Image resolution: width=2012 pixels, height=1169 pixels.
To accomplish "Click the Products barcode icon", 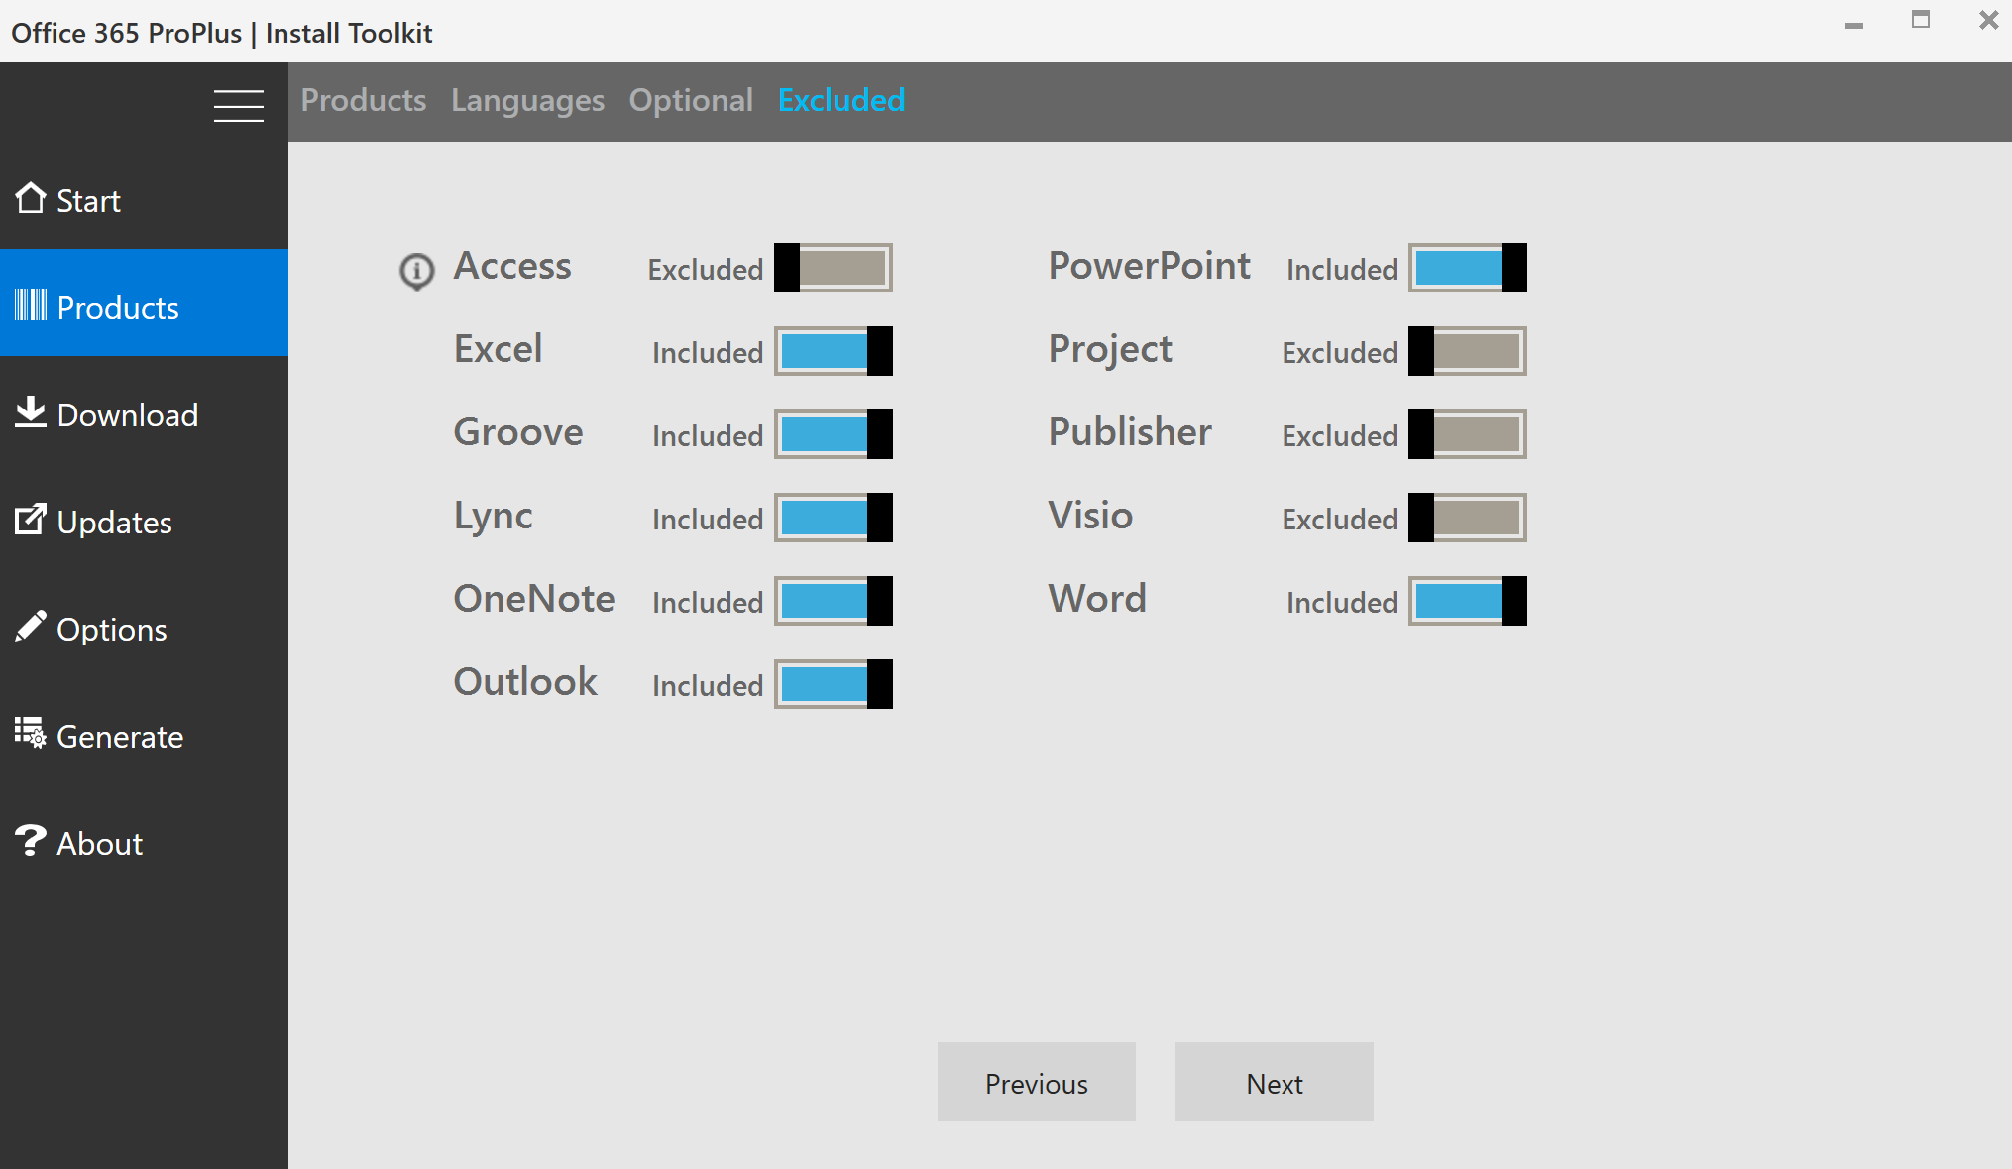I will point(31,305).
